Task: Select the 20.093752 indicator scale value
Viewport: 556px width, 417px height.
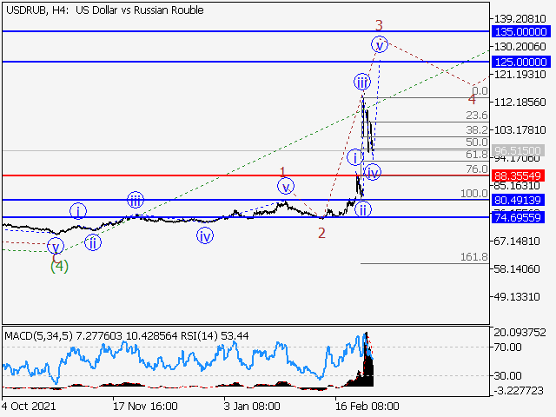Action: (x=520, y=333)
